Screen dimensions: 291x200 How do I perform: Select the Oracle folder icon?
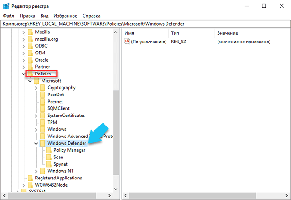point(30,60)
